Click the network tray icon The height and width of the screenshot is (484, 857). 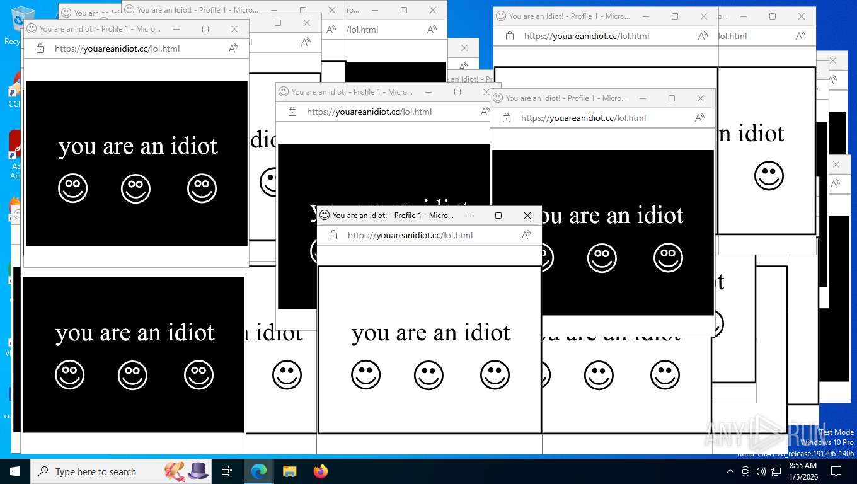(776, 471)
